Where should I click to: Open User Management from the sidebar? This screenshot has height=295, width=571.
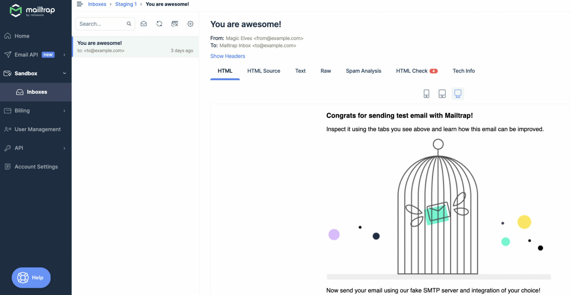[37, 129]
